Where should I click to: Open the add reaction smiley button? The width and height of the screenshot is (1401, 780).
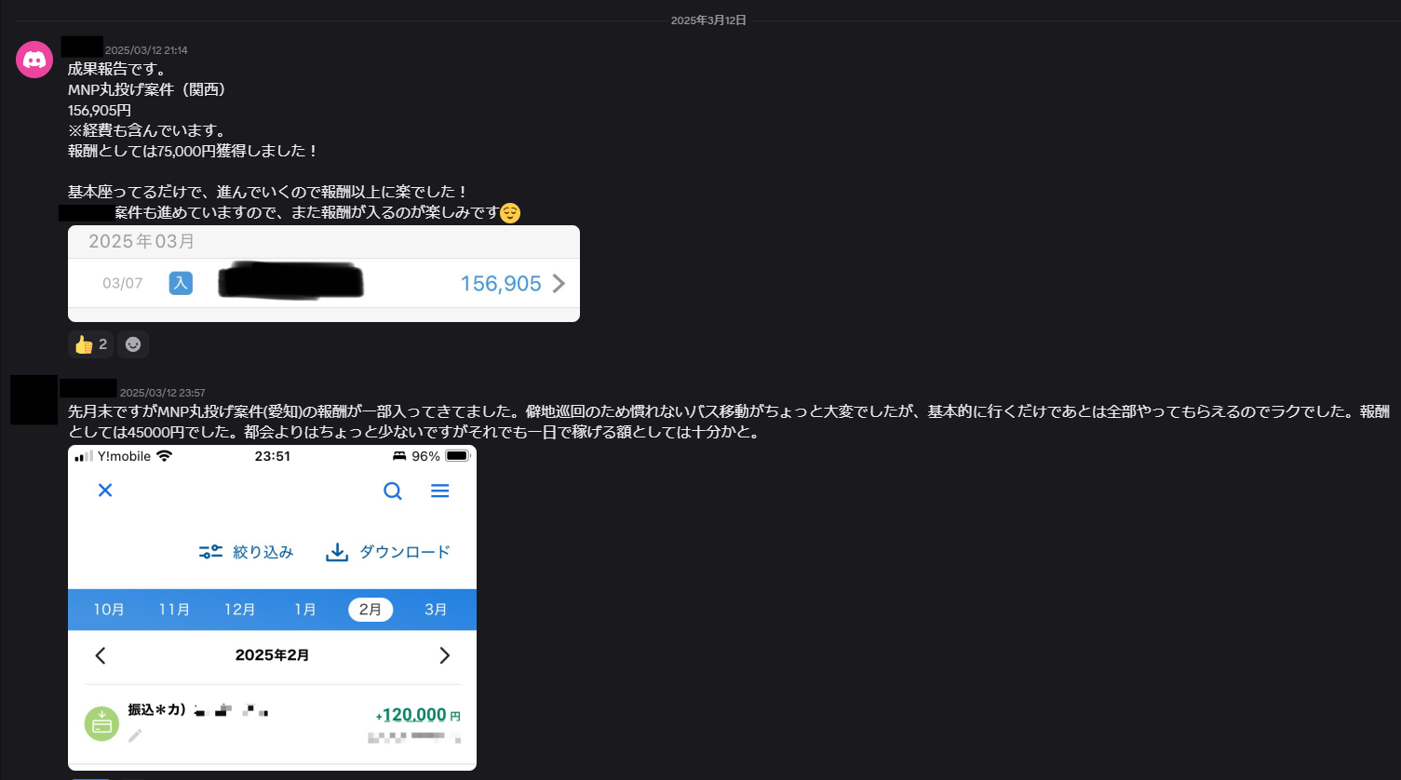click(133, 344)
